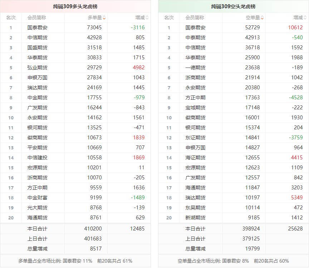Select the 纯碱309多头龙虎榜 table title

coord(75,6)
